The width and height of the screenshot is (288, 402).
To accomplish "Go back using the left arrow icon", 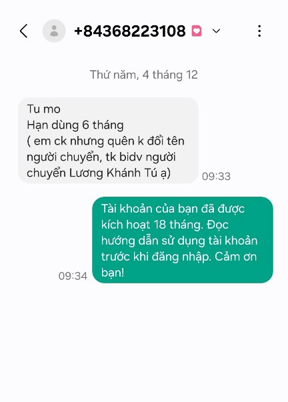I will pyautogui.click(x=23, y=31).
